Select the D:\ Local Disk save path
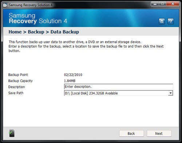The width and height of the screenshot is (182, 143). coord(118,93)
